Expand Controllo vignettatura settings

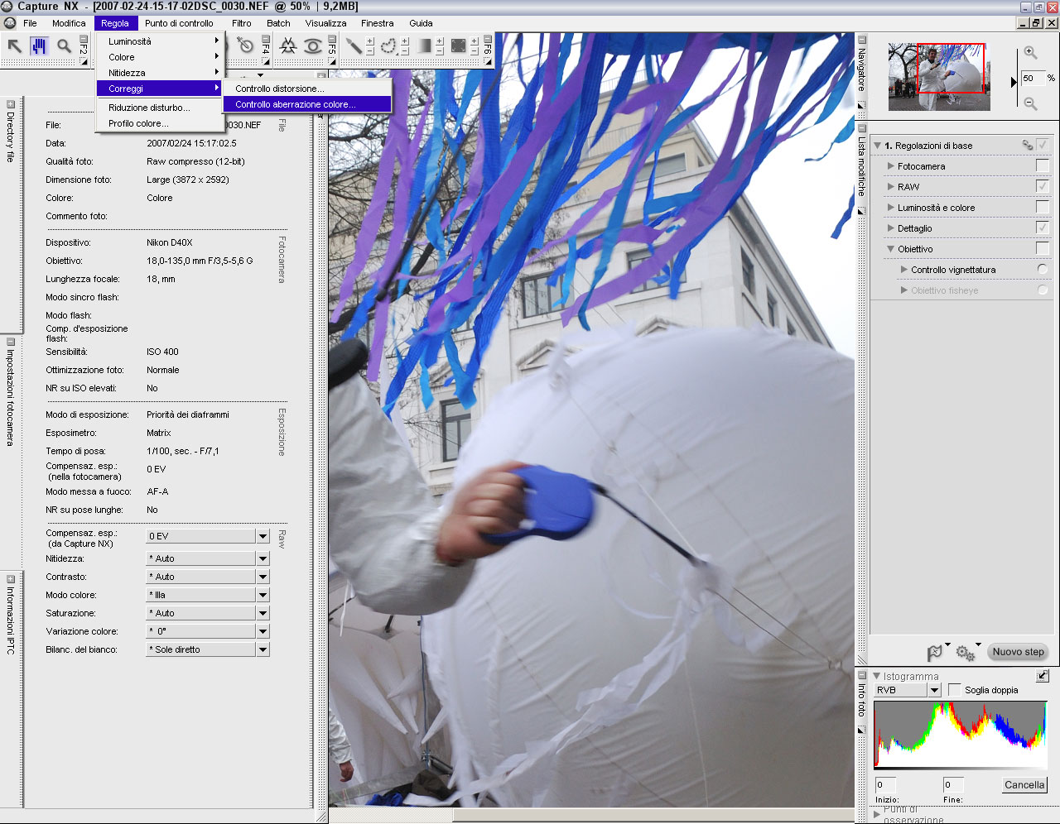pyautogui.click(x=904, y=270)
